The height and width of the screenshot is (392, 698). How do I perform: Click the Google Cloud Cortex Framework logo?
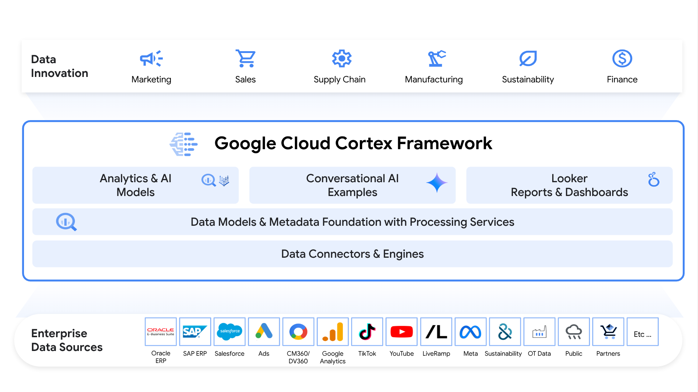point(184,144)
